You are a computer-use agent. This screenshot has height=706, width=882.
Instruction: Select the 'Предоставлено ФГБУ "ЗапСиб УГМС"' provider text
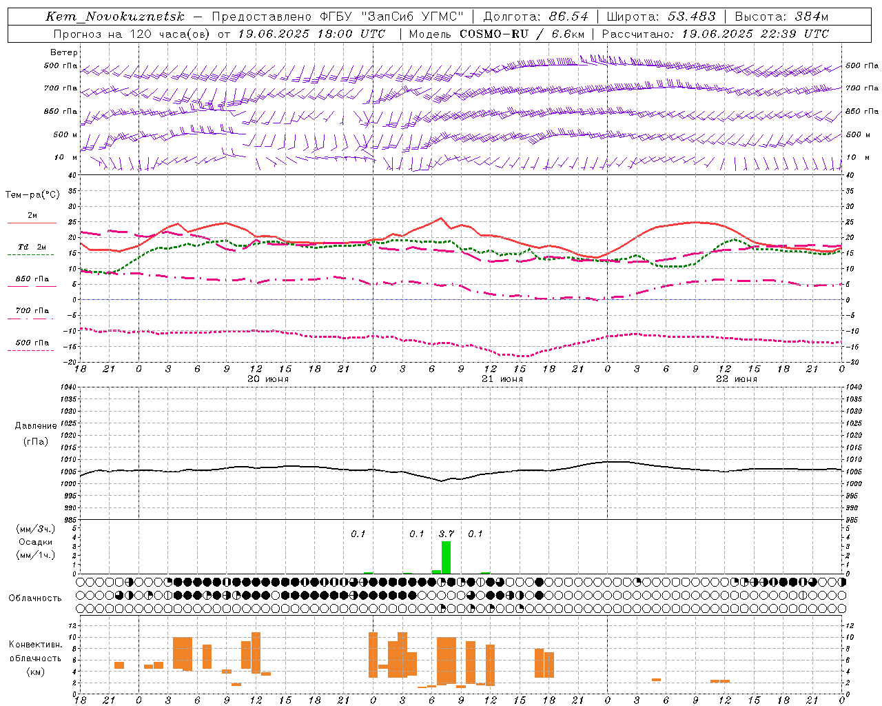click(x=338, y=17)
